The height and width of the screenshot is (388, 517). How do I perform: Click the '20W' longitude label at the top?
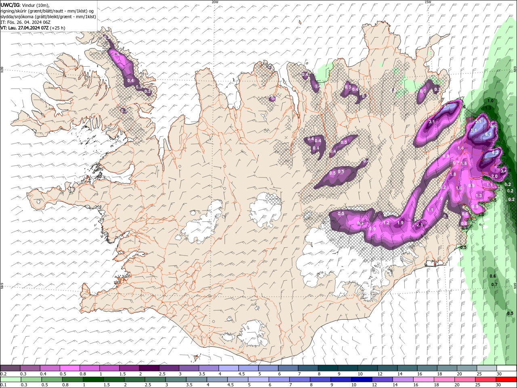[x=215, y=2]
